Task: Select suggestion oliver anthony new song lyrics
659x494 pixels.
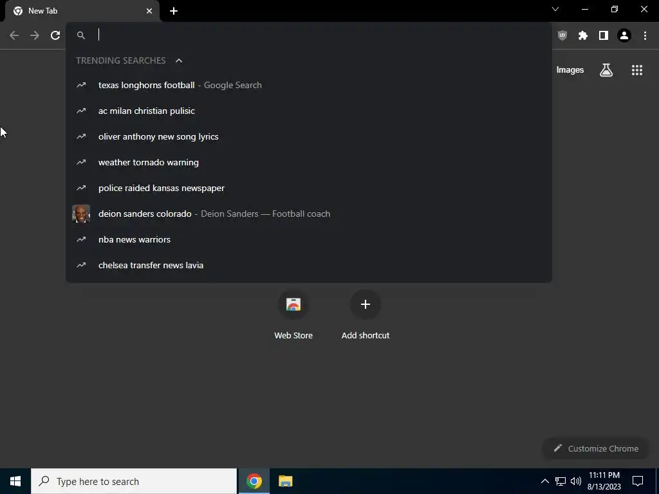Action: [x=309, y=136]
